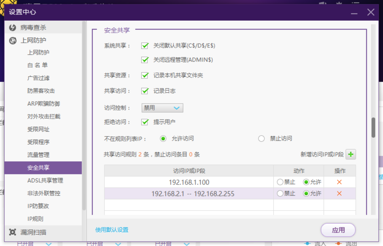
Task: Click the 动作 column header
Action: [299, 171]
